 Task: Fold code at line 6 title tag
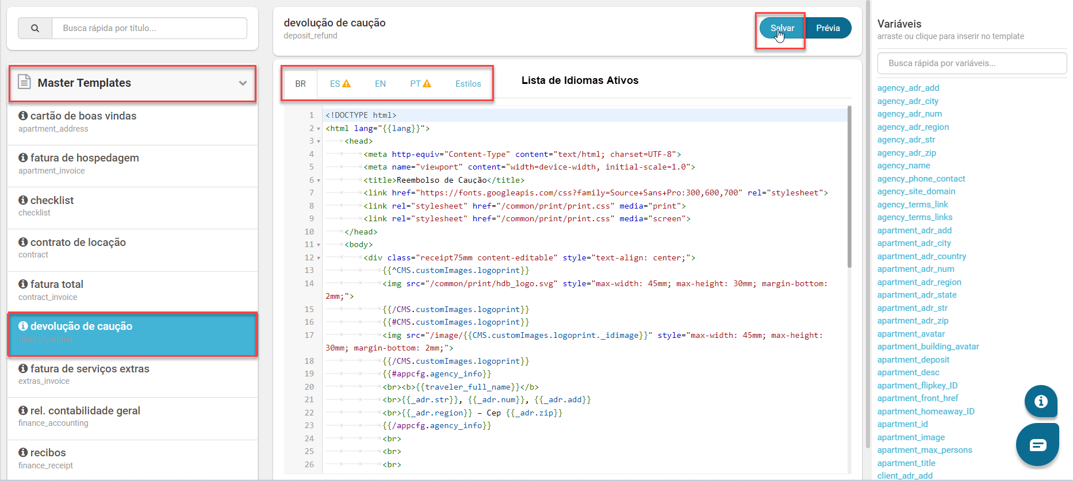319,180
